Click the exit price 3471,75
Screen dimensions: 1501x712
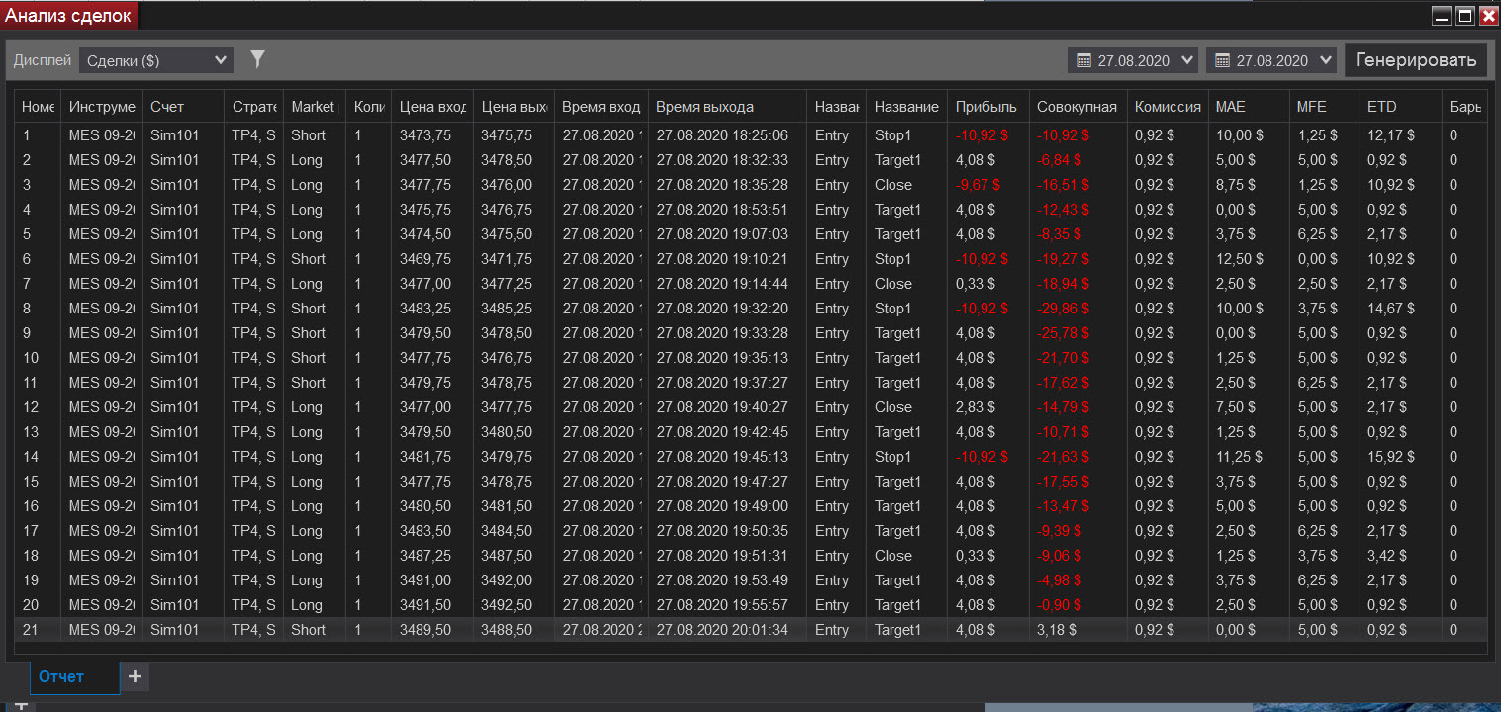pyautogui.click(x=507, y=259)
